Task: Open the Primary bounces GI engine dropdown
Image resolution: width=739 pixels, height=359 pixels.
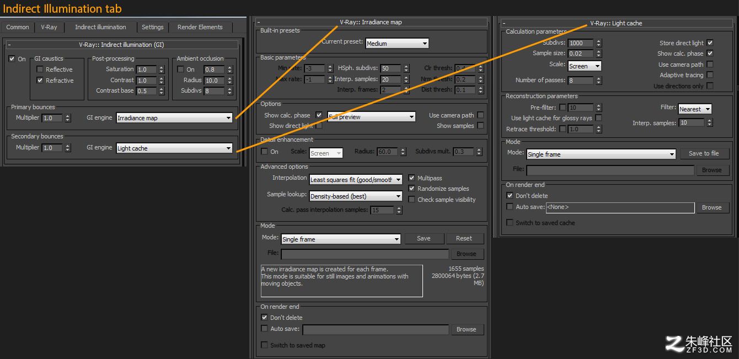Action: [x=174, y=118]
